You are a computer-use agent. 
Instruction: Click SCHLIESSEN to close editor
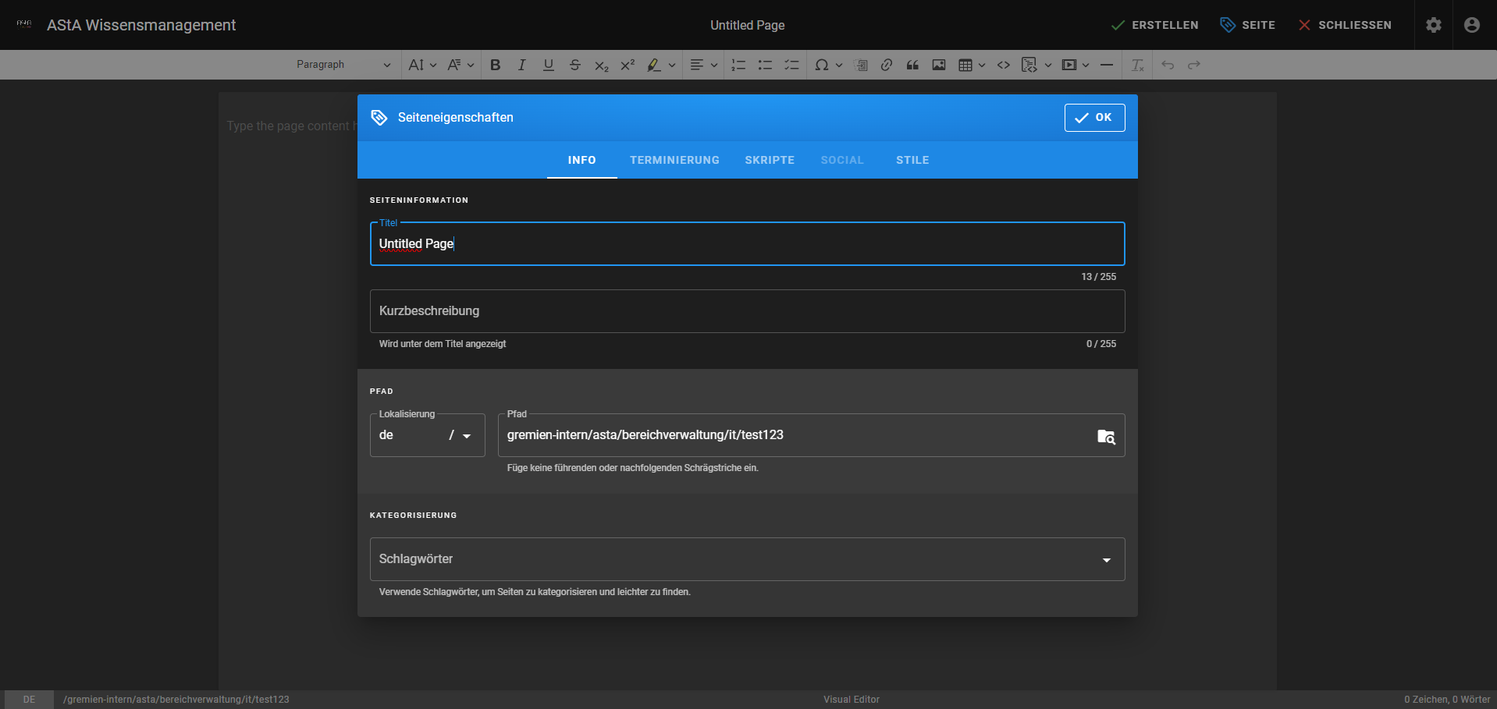[x=1345, y=25]
